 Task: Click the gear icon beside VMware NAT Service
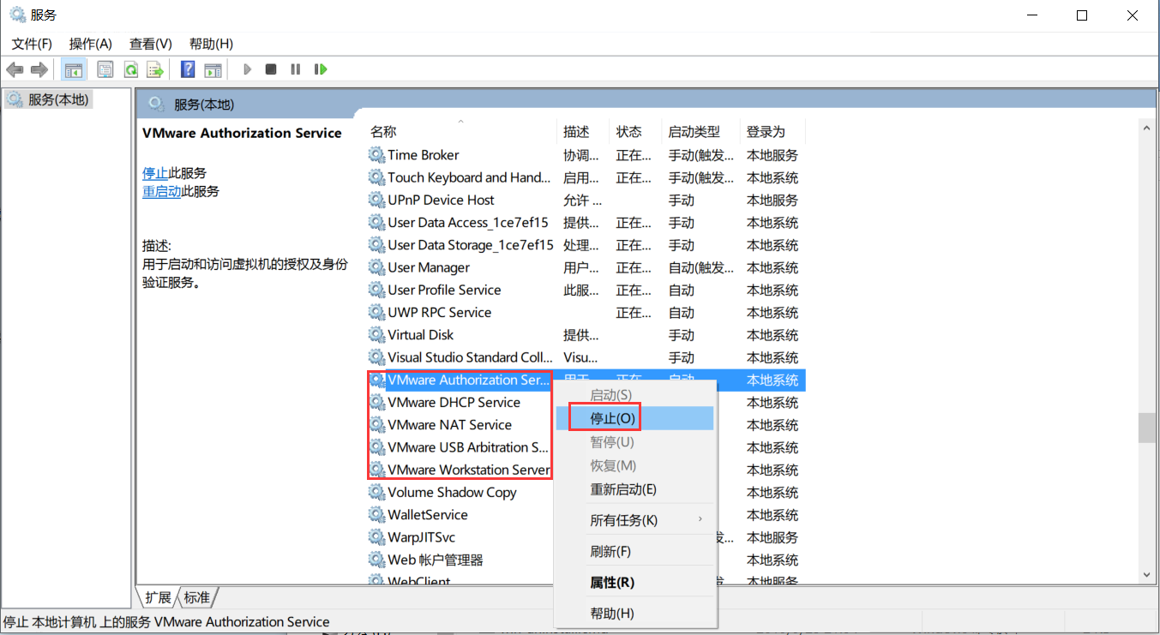coord(376,425)
